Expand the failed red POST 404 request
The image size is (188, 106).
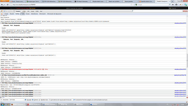point(1,69)
